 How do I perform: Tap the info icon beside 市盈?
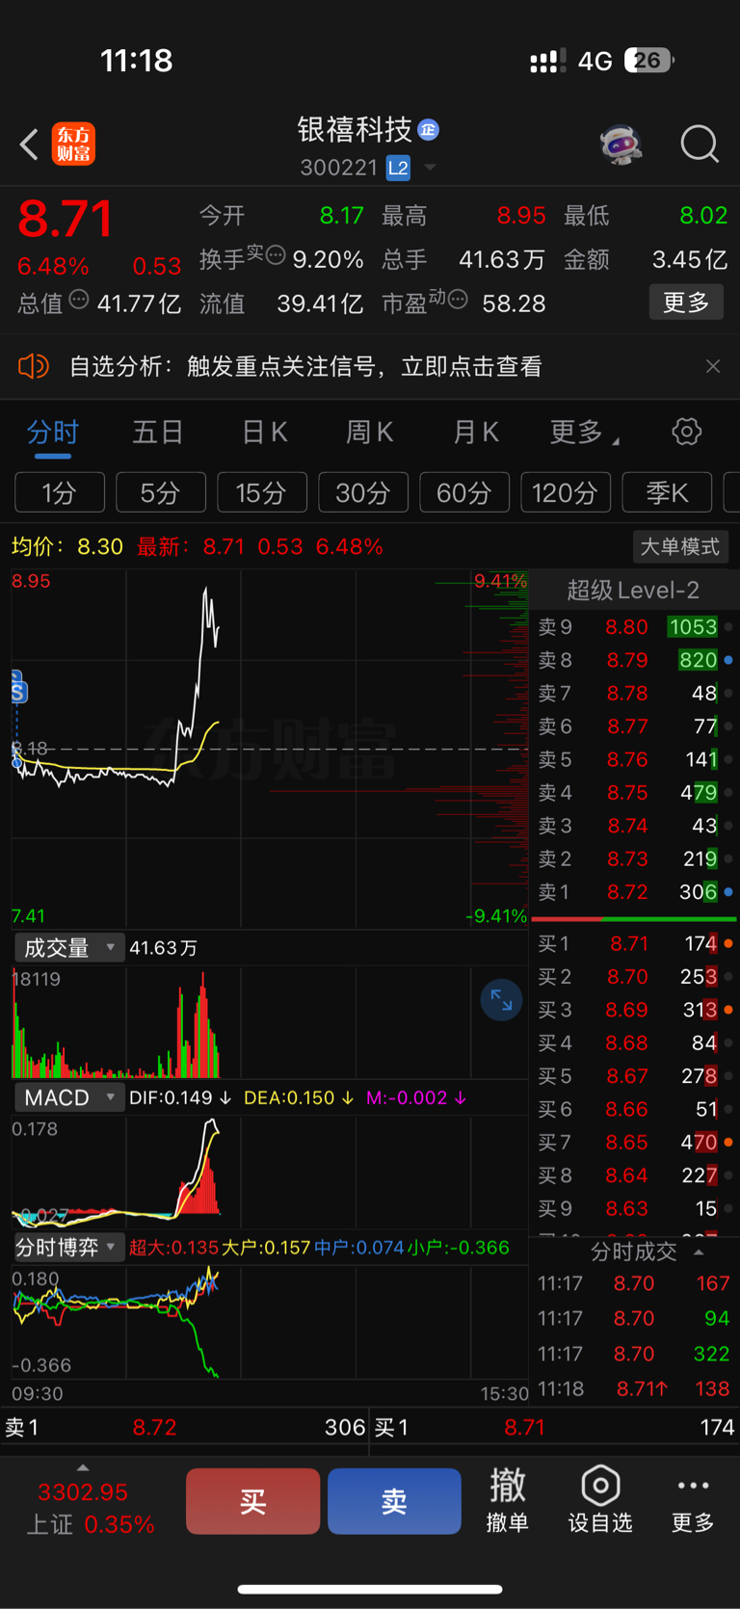click(x=458, y=300)
